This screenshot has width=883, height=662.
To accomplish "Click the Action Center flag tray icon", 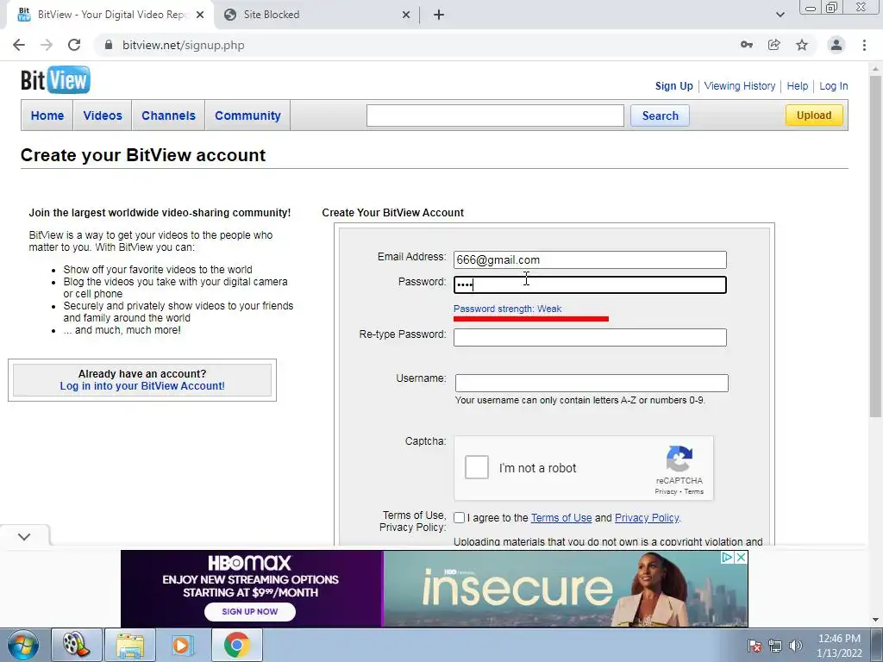I will (755, 646).
